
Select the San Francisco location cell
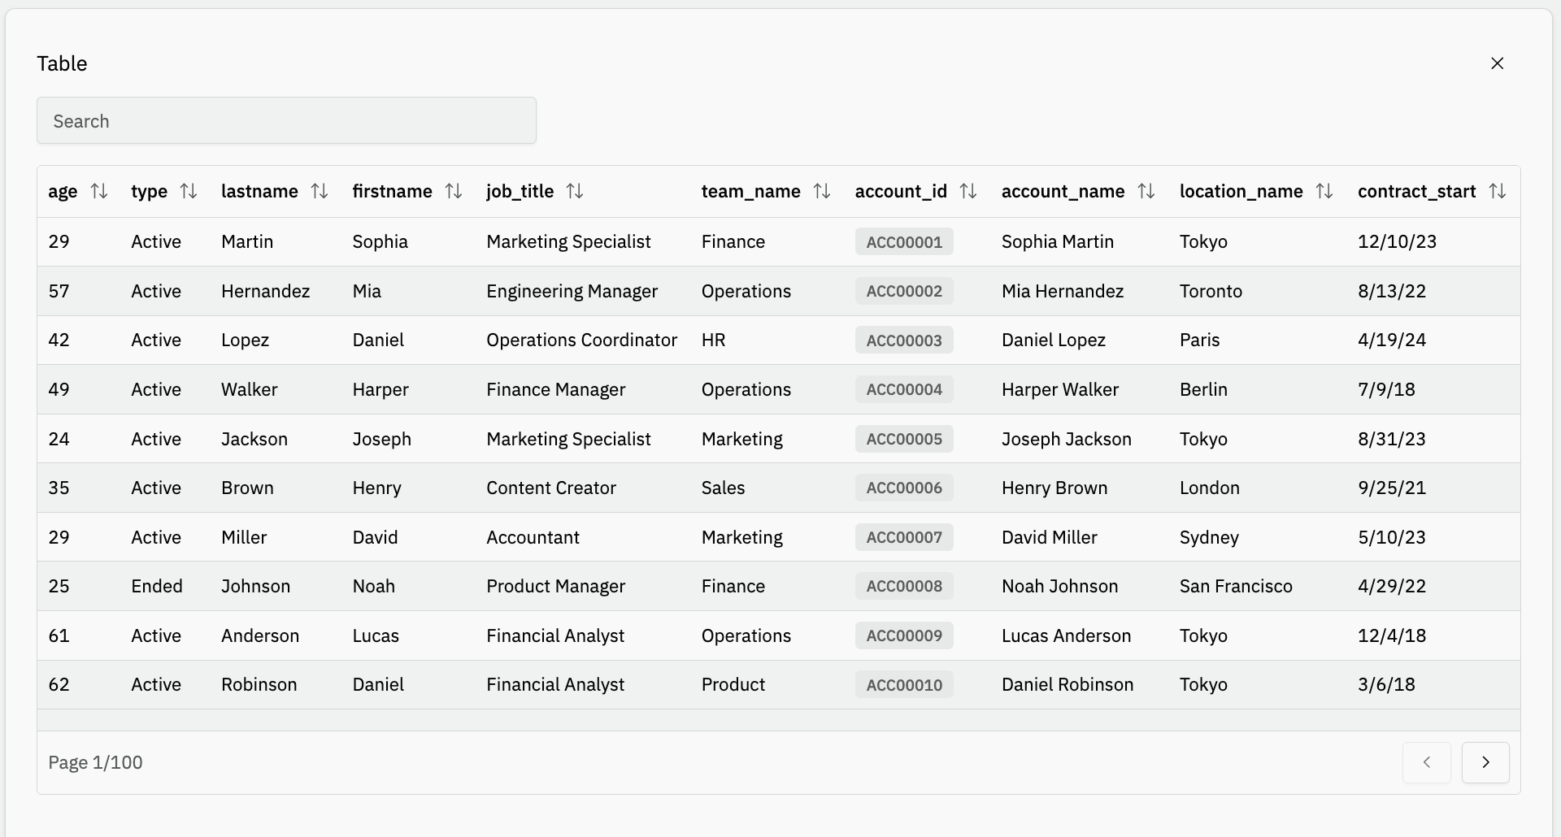point(1236,587)
